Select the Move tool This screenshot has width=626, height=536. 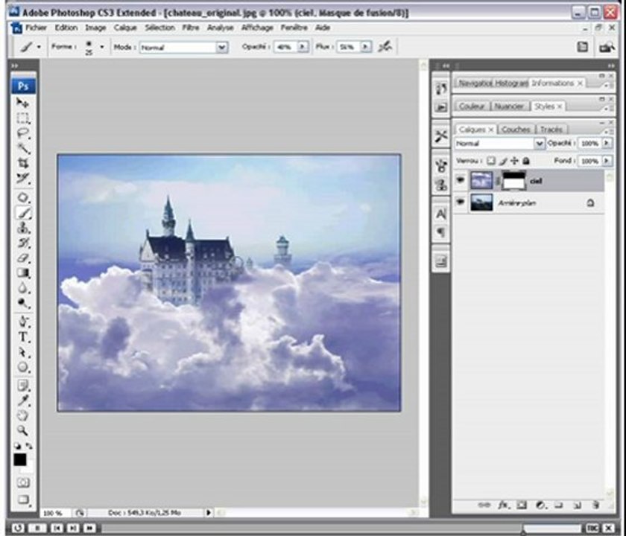point(23,103)
